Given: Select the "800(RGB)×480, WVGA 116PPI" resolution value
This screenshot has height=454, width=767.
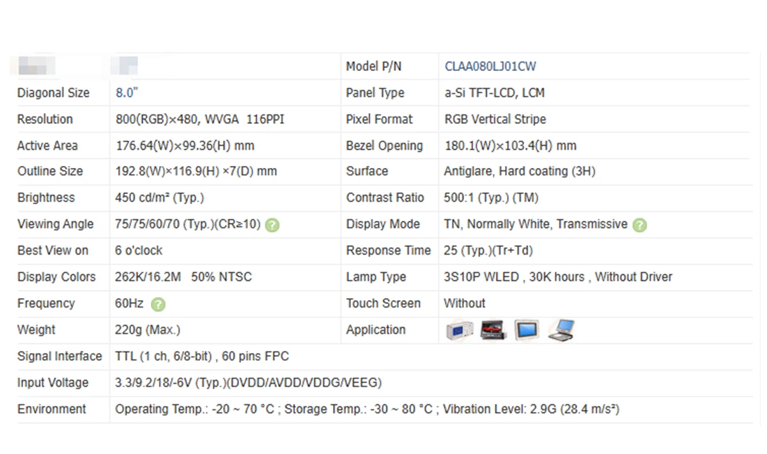Looking at the screenshot, I should click(x=200, y=119).
